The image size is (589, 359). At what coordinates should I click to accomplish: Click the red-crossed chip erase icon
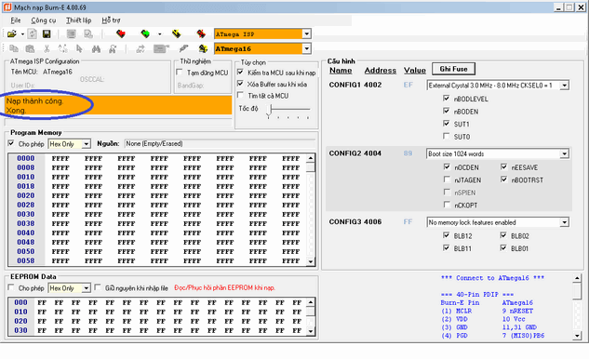pos(201,34)
